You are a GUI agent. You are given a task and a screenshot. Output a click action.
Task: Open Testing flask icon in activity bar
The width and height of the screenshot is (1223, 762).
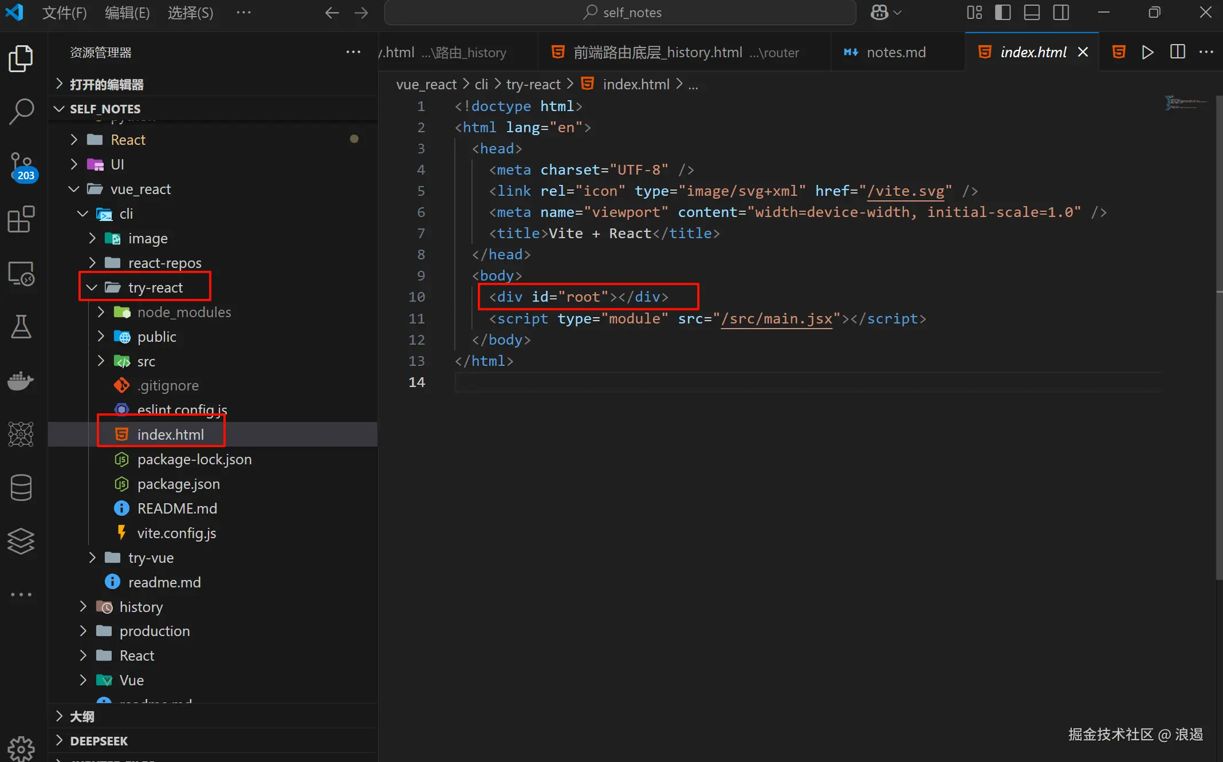22,327
